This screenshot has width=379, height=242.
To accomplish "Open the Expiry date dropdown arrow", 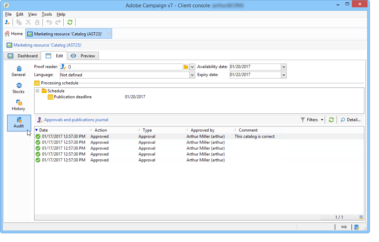I will (x=284, y=75).
